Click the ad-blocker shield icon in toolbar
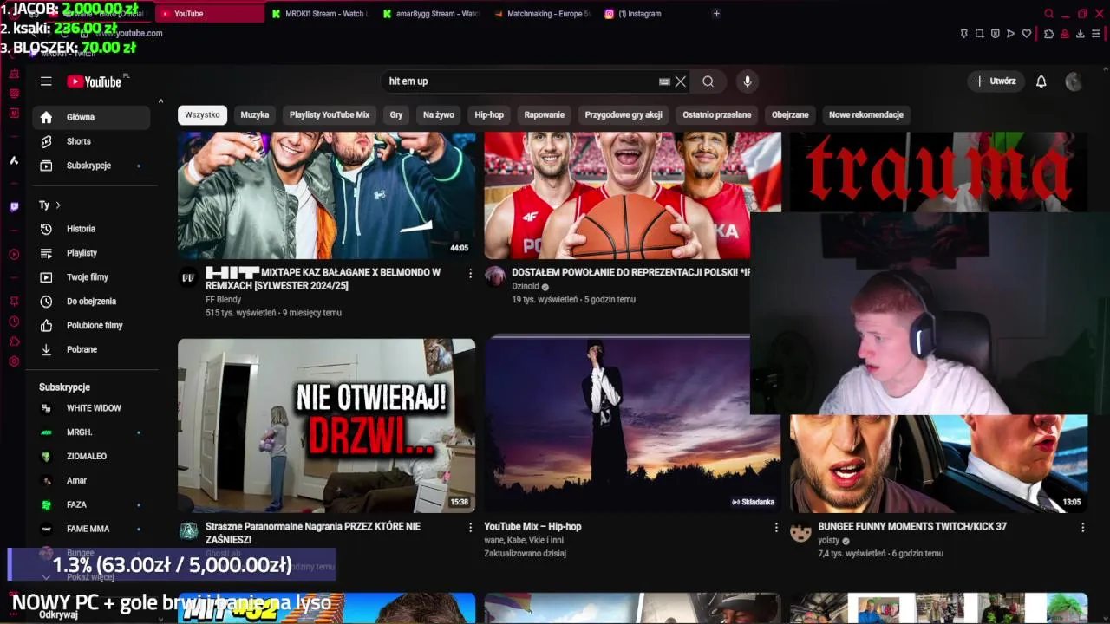1110x624 pixels. point(996,34)
